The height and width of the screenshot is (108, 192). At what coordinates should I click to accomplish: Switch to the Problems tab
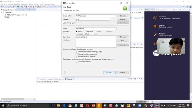(41, 79)
